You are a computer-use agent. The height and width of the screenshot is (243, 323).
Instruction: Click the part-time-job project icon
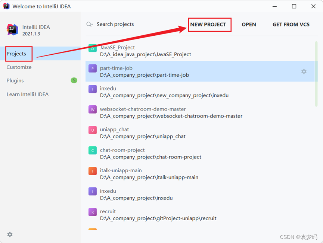point(92,68)
